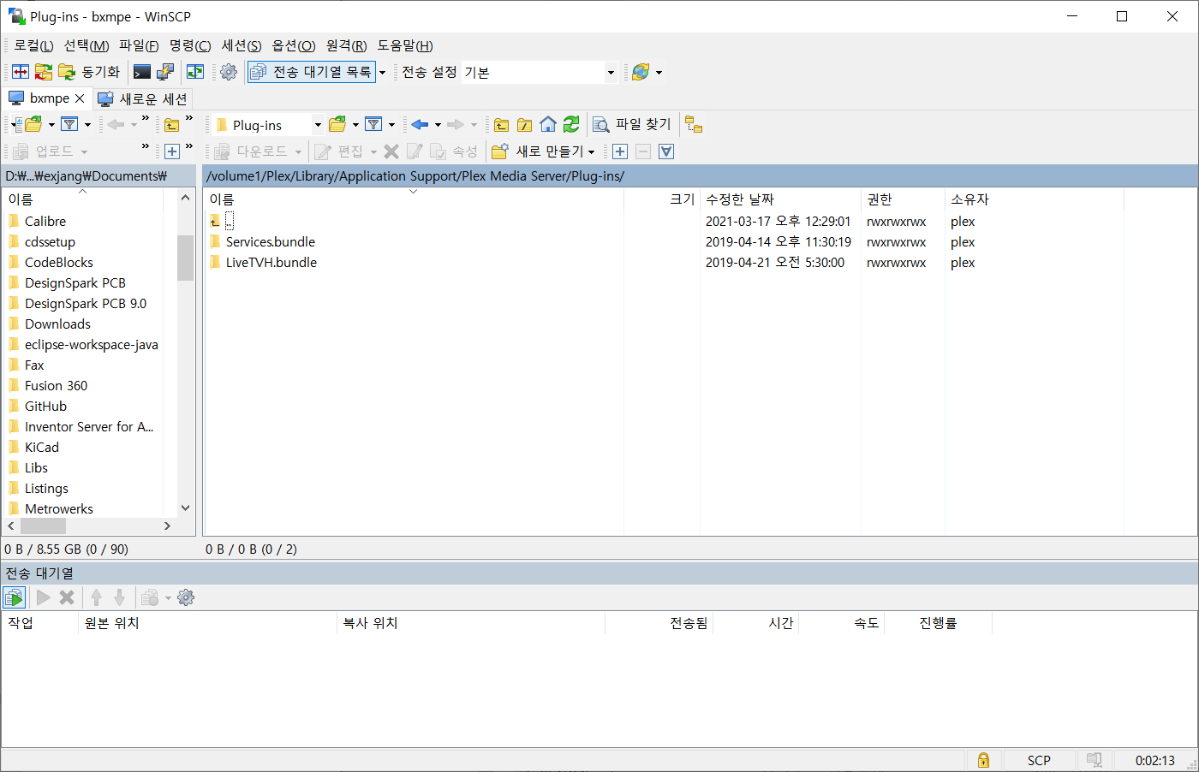Click the remote panel blue back arrow

point(420,125)
